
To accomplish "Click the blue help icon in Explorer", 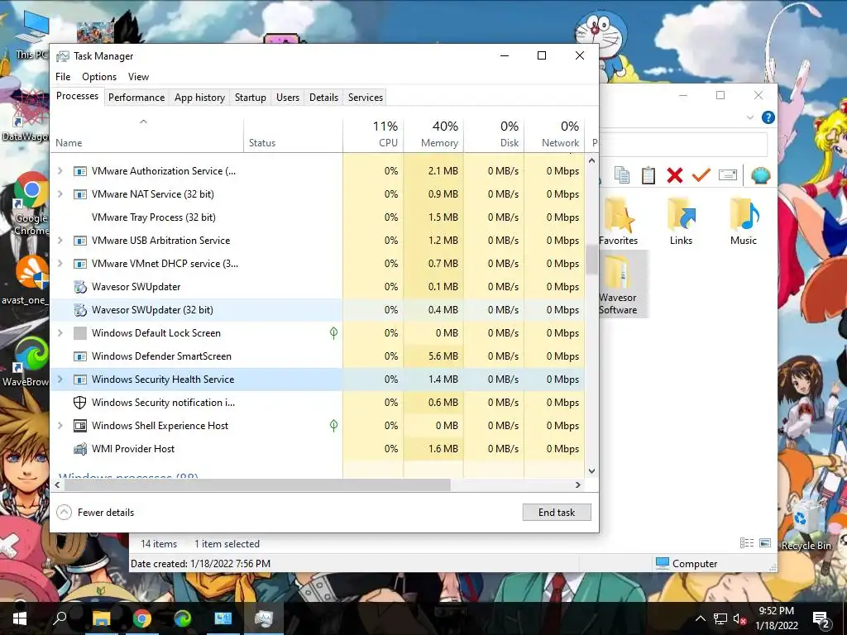I will point(768,117).
